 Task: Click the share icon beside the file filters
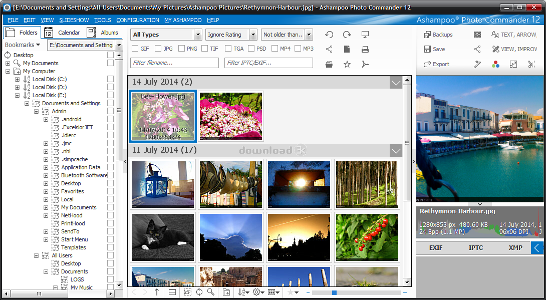pyautogui.click(x=329, y=49)
